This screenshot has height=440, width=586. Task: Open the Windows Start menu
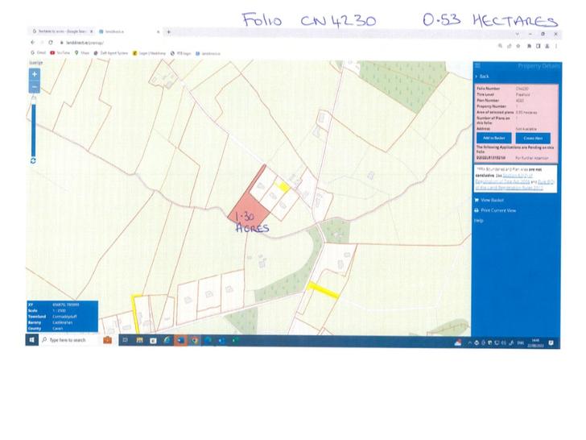click(31, 340)
